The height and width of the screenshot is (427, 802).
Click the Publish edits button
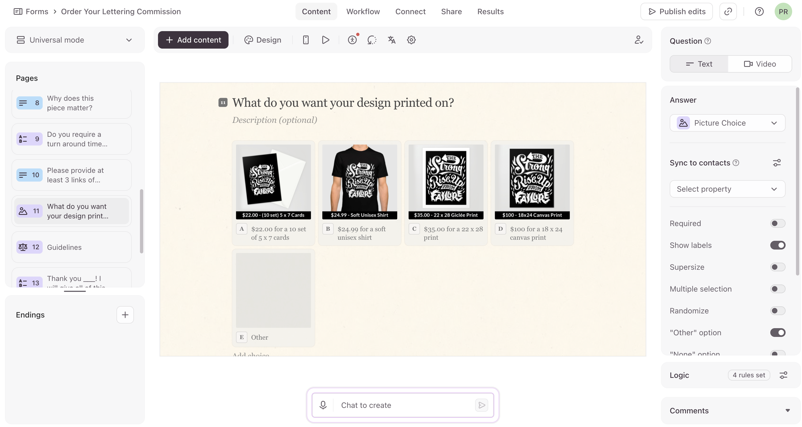[676, 11]
